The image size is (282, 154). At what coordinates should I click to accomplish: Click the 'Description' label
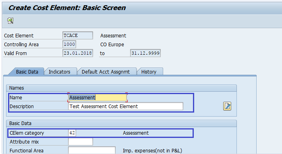coord(22,107)
